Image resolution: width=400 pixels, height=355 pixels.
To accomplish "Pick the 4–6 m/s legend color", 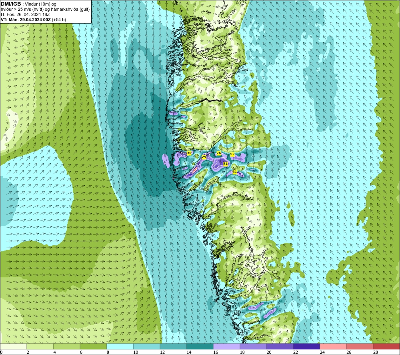I will pyautogui.click(x=66, y=346).
